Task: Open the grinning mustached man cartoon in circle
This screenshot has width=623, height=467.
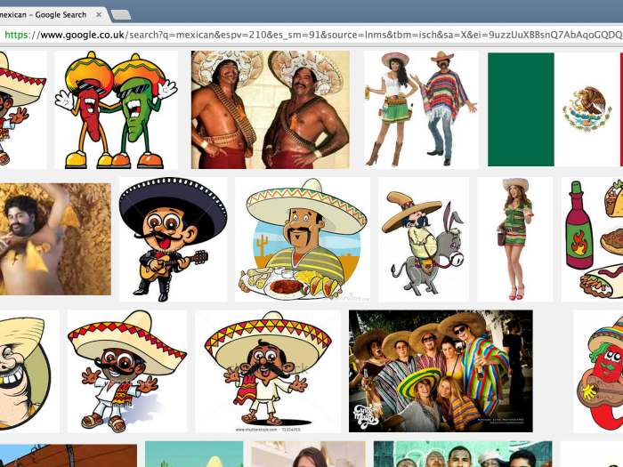Action: 27,371
